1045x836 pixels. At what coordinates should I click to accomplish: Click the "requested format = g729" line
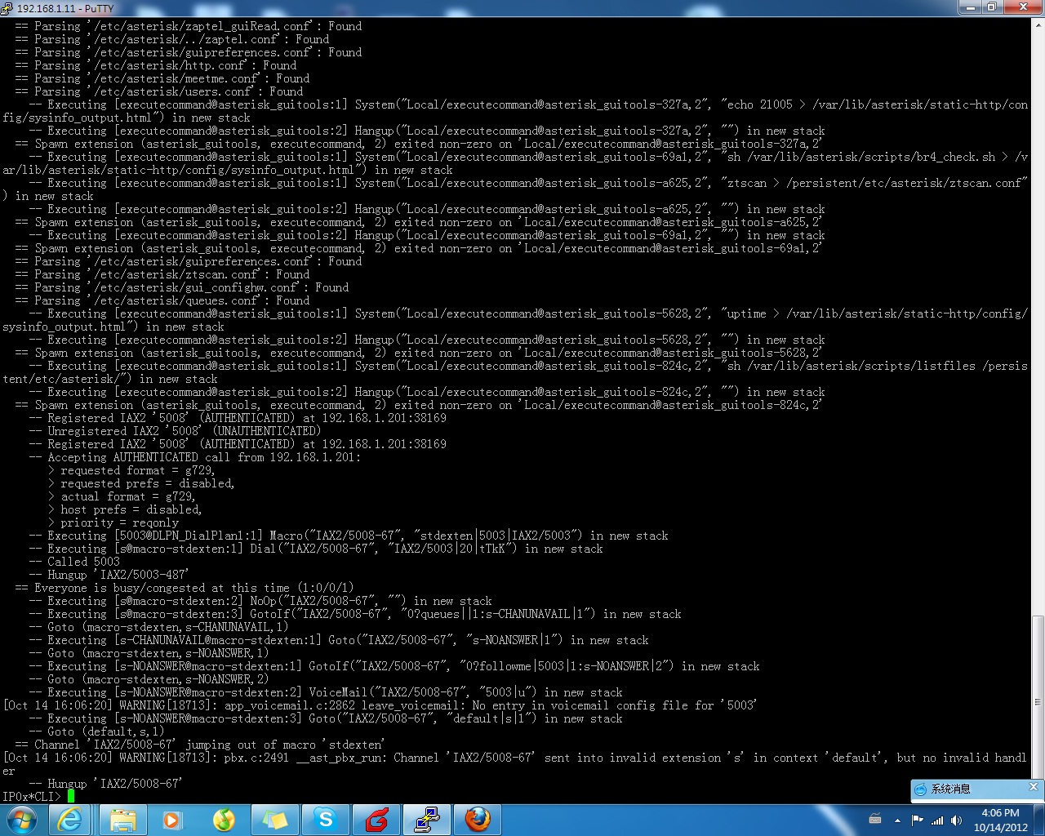131,470
